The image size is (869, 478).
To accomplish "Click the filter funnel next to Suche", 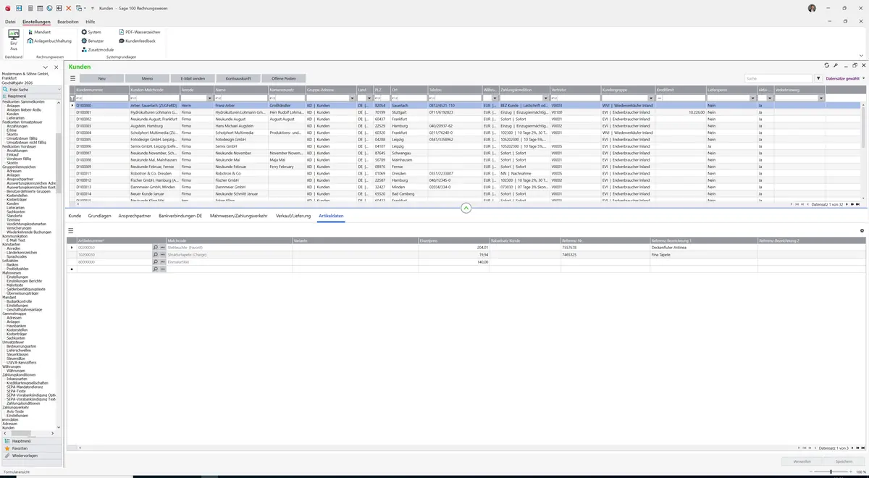I will tap(818, 78).
